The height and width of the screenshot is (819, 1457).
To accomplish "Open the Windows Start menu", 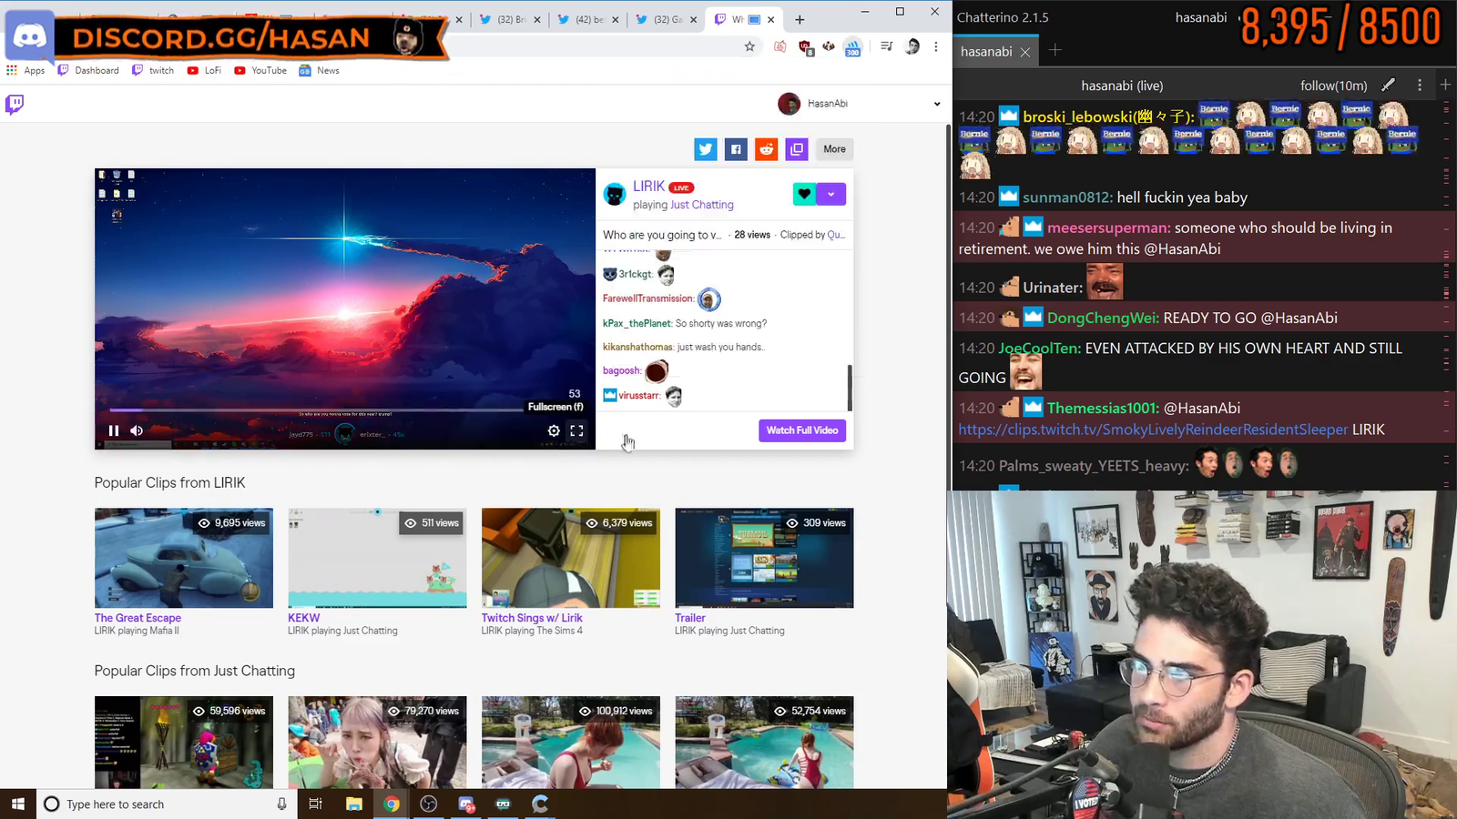I will (18, 804).
